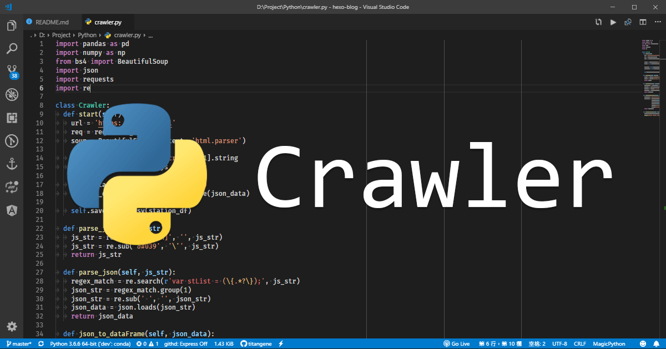Click the '空格: 2' indentation setting
This screenshot has height=349, width=666.
(537, 344)
